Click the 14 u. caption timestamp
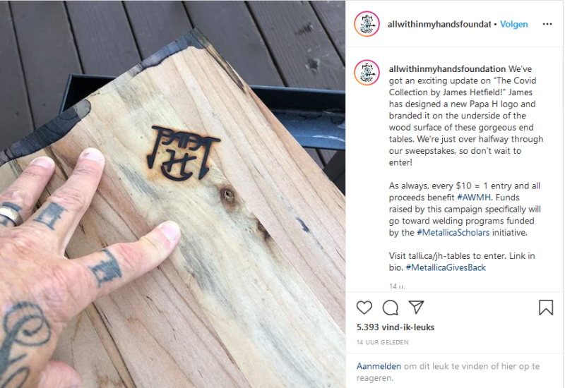Viewport: 565px width, 388px height. (x=397, y=286)
